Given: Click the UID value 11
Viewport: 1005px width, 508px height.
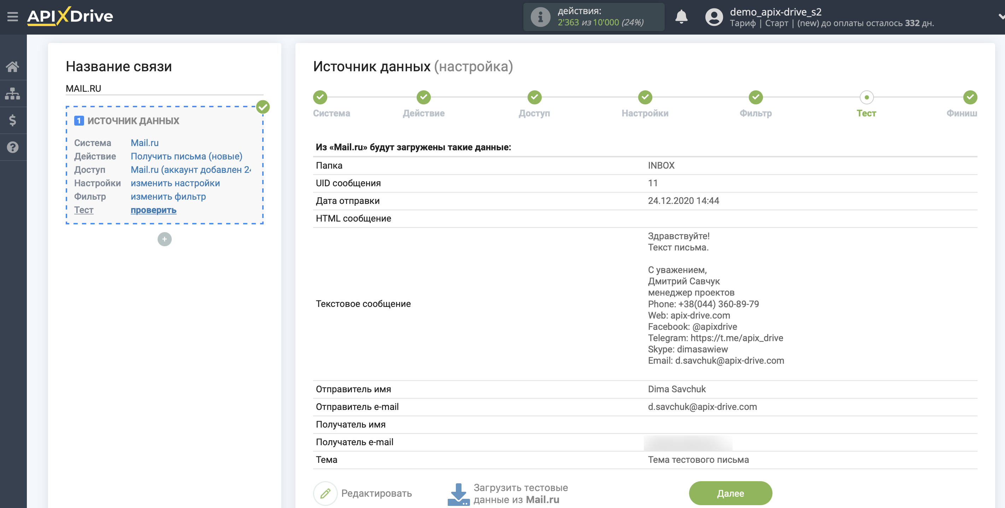Looking at the screenshot, I should pyautogui.click(x=653, y=183).
